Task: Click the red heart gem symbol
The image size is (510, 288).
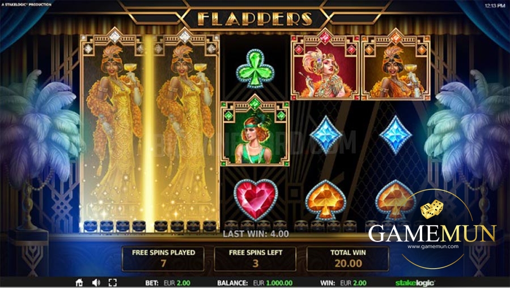Action: tap(256, 199)
